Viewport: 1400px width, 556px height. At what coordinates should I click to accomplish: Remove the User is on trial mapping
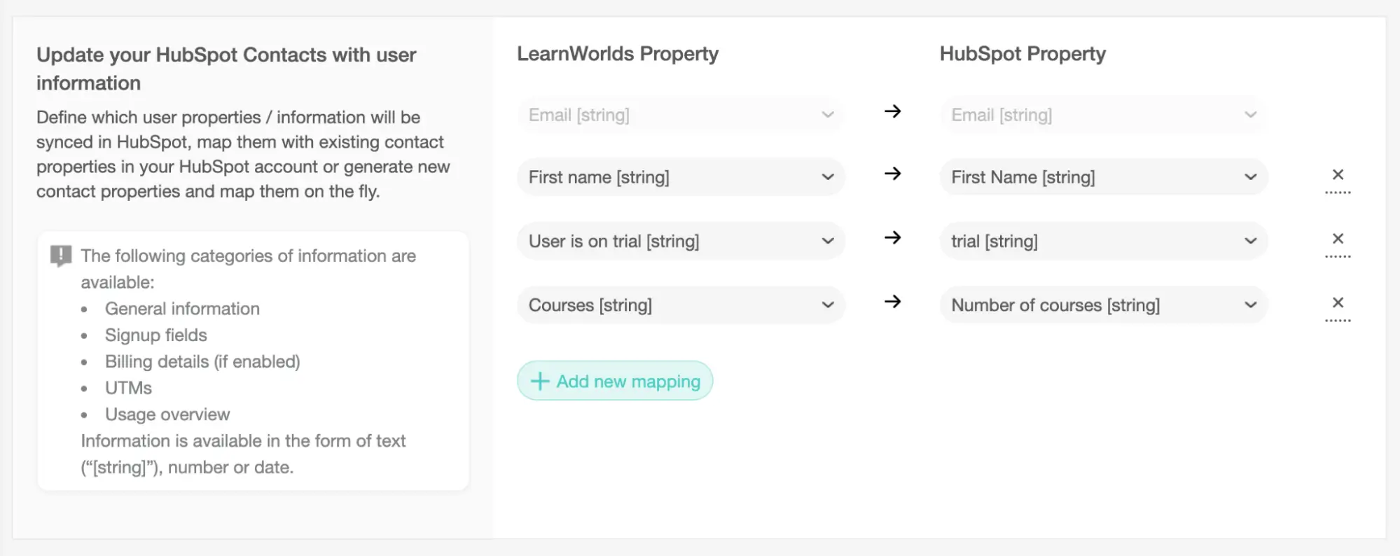pyautogui.click(x=1338, y=239)
